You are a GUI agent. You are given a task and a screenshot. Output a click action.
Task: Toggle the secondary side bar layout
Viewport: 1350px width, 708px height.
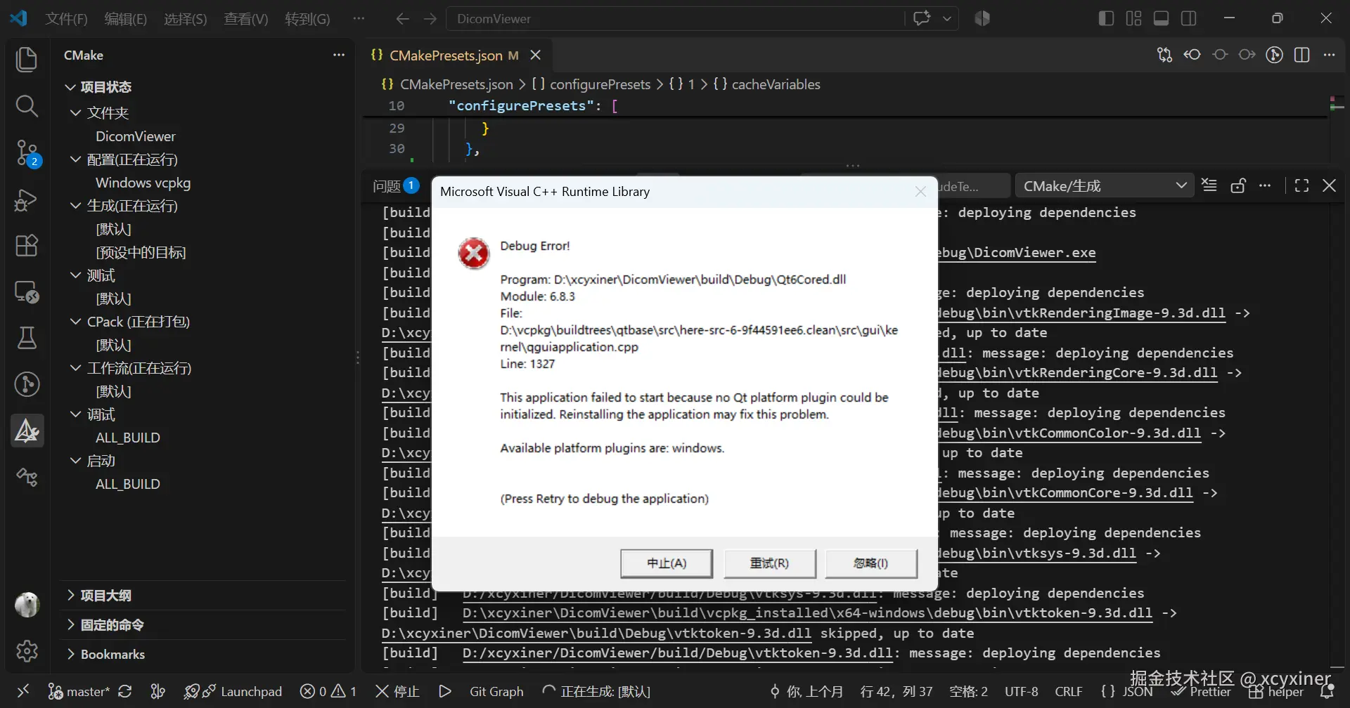(x=1189, y=18)
